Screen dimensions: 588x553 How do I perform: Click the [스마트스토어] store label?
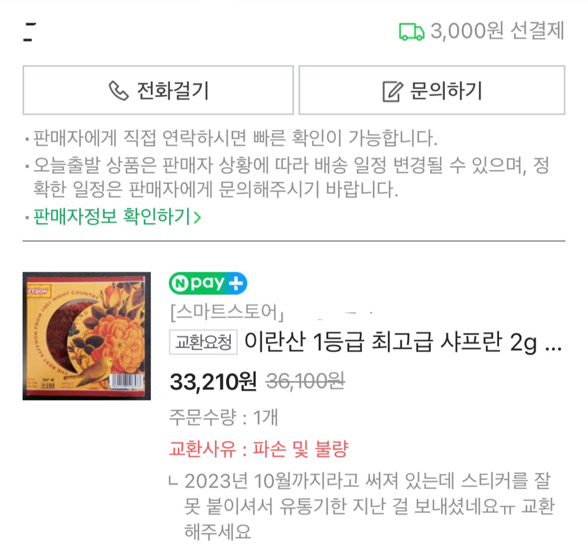tap(227, 312)
